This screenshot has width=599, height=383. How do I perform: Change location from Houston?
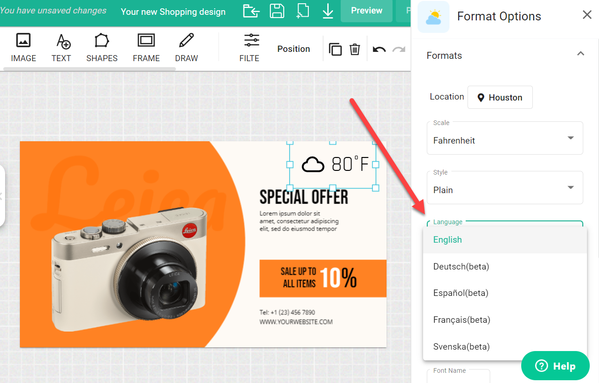(500, 97)
